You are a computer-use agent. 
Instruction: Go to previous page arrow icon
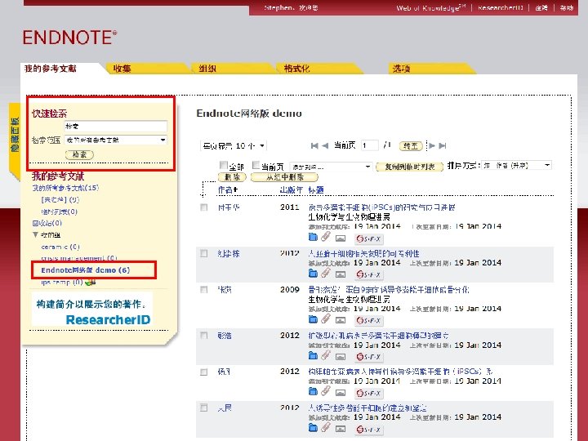[325, 145]
